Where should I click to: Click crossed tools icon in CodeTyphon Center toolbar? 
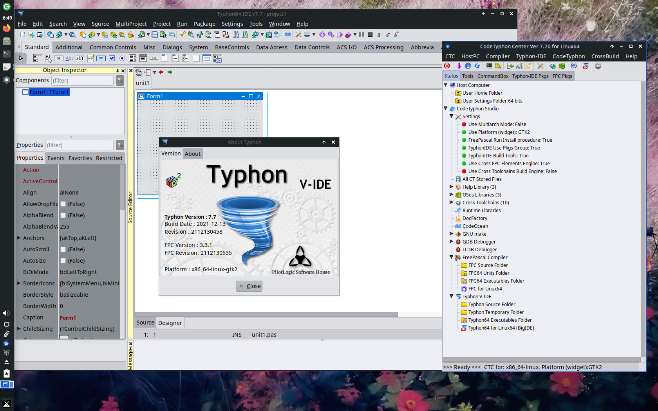tap(540, 66)
